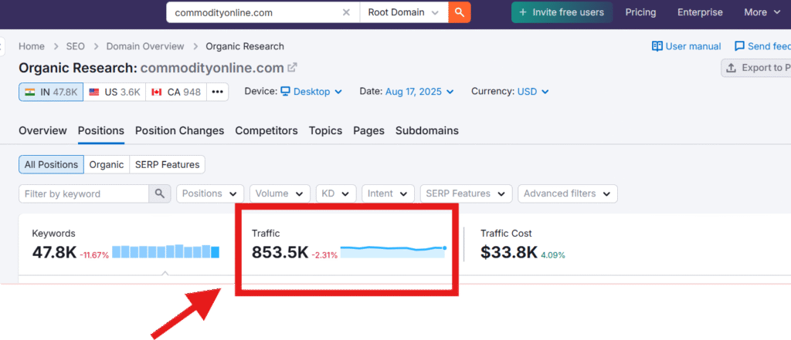Switch to the Overview tab
The image size is (791, 340).
click(x=42, y=130)
